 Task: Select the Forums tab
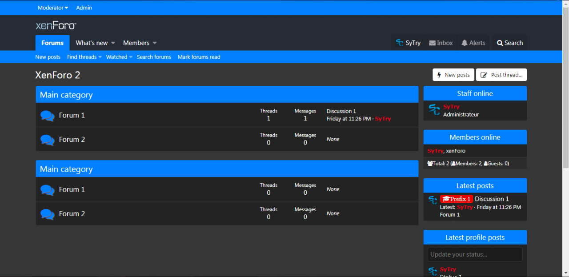(x=52, y=43)
